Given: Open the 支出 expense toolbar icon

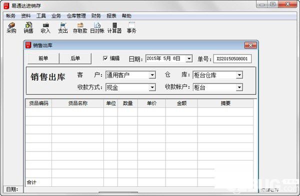Looking at the screenshot, I should click(63, 28).
